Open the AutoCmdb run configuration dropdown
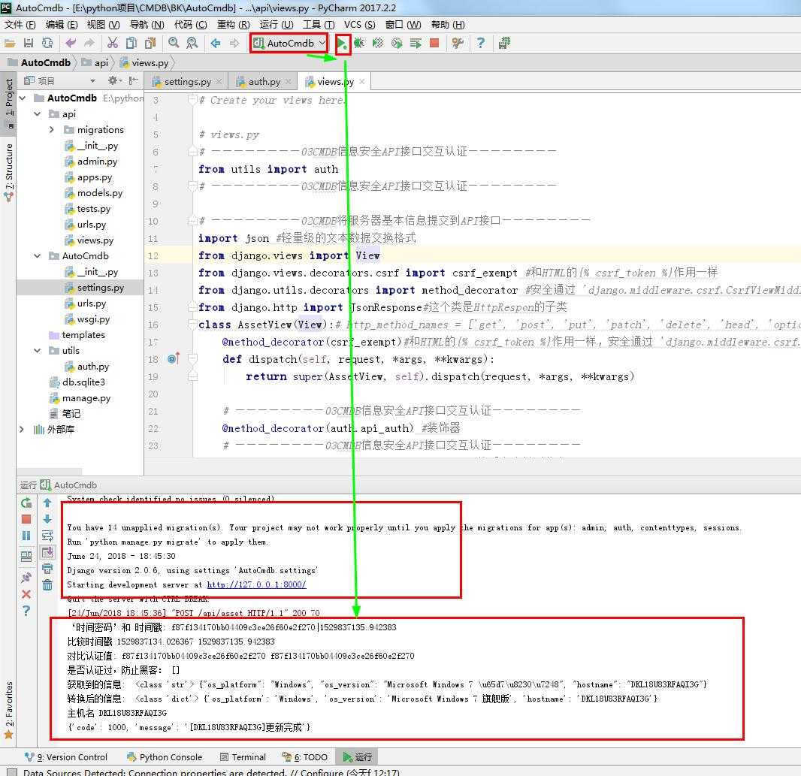801x776 pixels. pos(289,44)
